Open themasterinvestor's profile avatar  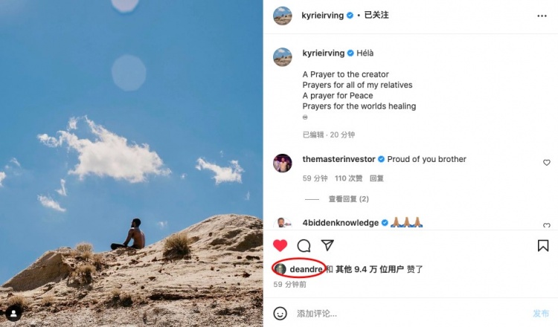(283, 163)
